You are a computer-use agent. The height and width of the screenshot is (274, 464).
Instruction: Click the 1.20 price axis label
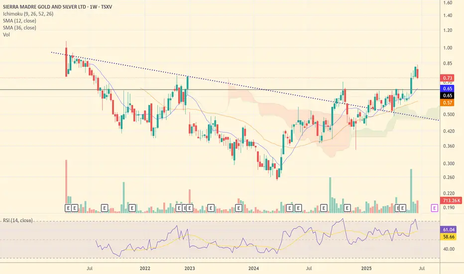tap(448, 30)
